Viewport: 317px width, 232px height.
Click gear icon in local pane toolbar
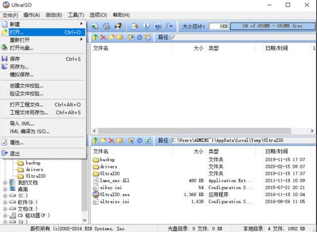tap(140, 140)
